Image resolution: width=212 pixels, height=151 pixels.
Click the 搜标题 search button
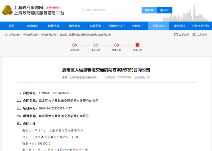pos(149,10)
